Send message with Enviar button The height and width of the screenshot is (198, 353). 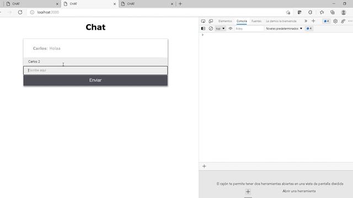click(95, 80)
